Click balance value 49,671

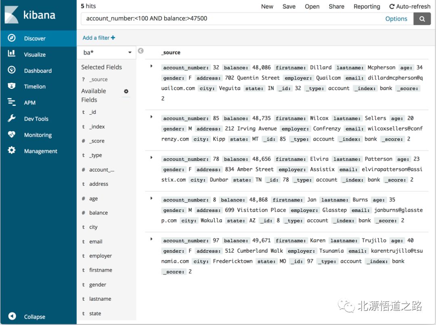261,240
